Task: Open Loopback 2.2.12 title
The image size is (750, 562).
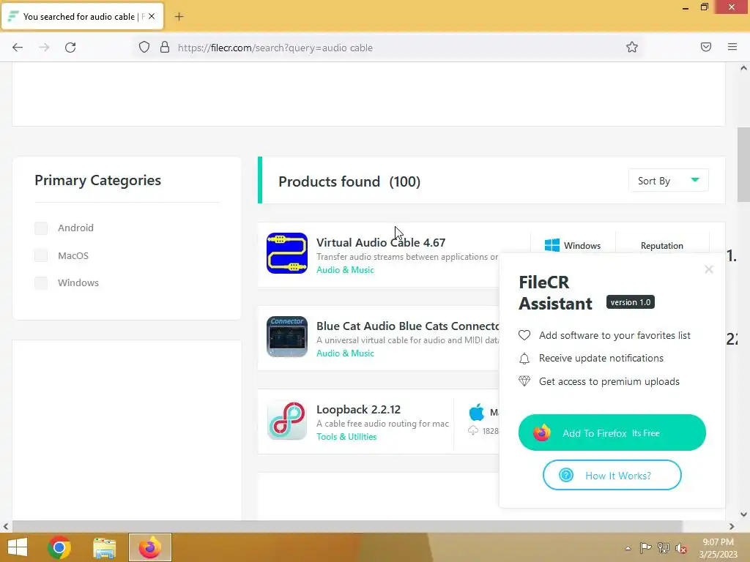Action: (358, 410)
